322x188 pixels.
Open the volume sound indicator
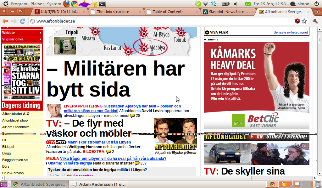point(237,4)
